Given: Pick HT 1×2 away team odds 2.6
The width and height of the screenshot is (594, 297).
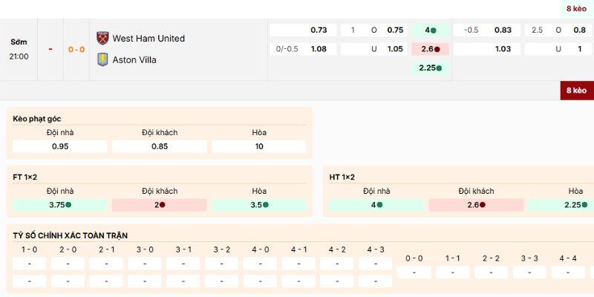Looking at the screenshot, I should coord(476,205).
